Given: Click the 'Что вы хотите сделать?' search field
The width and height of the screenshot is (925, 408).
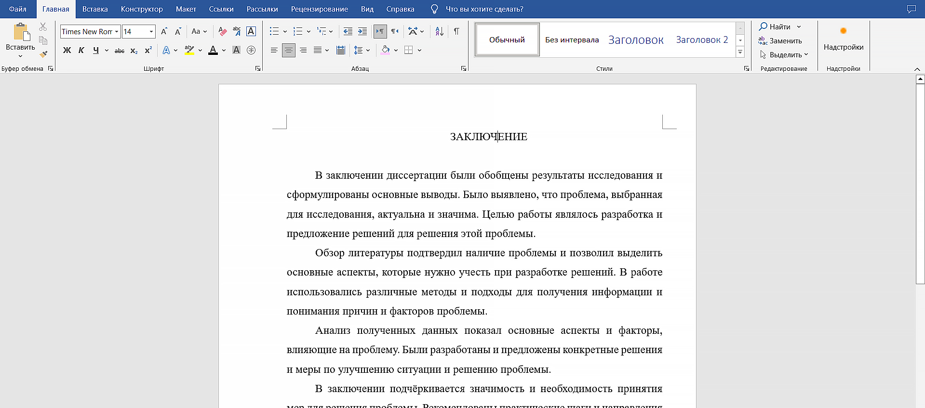Looking at the screenshot, I should [x=484, y=9].
